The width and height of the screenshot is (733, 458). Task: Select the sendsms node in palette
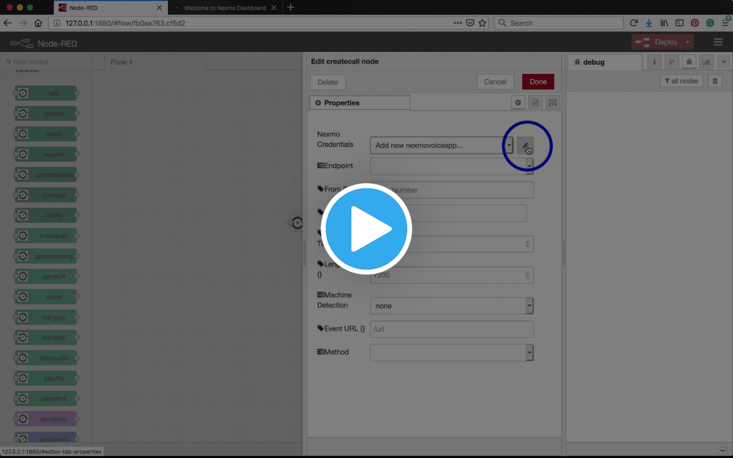click(46, 419)
